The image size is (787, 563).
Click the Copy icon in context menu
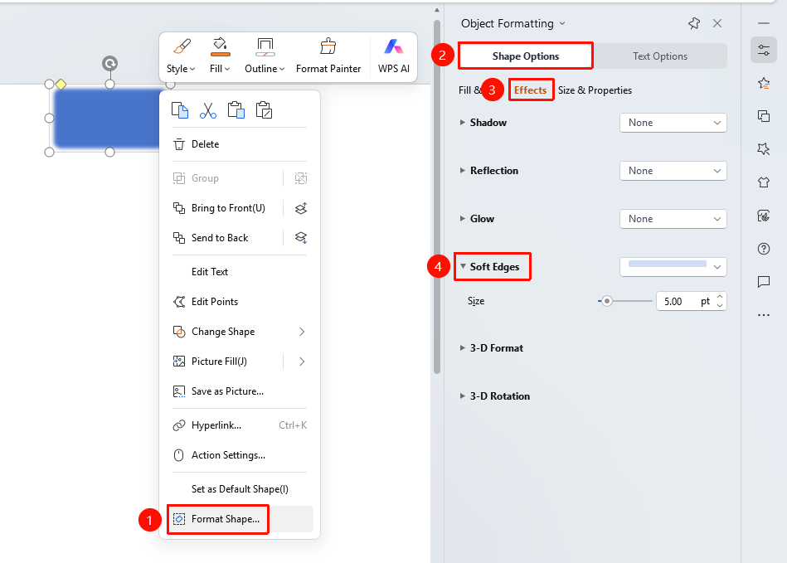coord(180,110)
